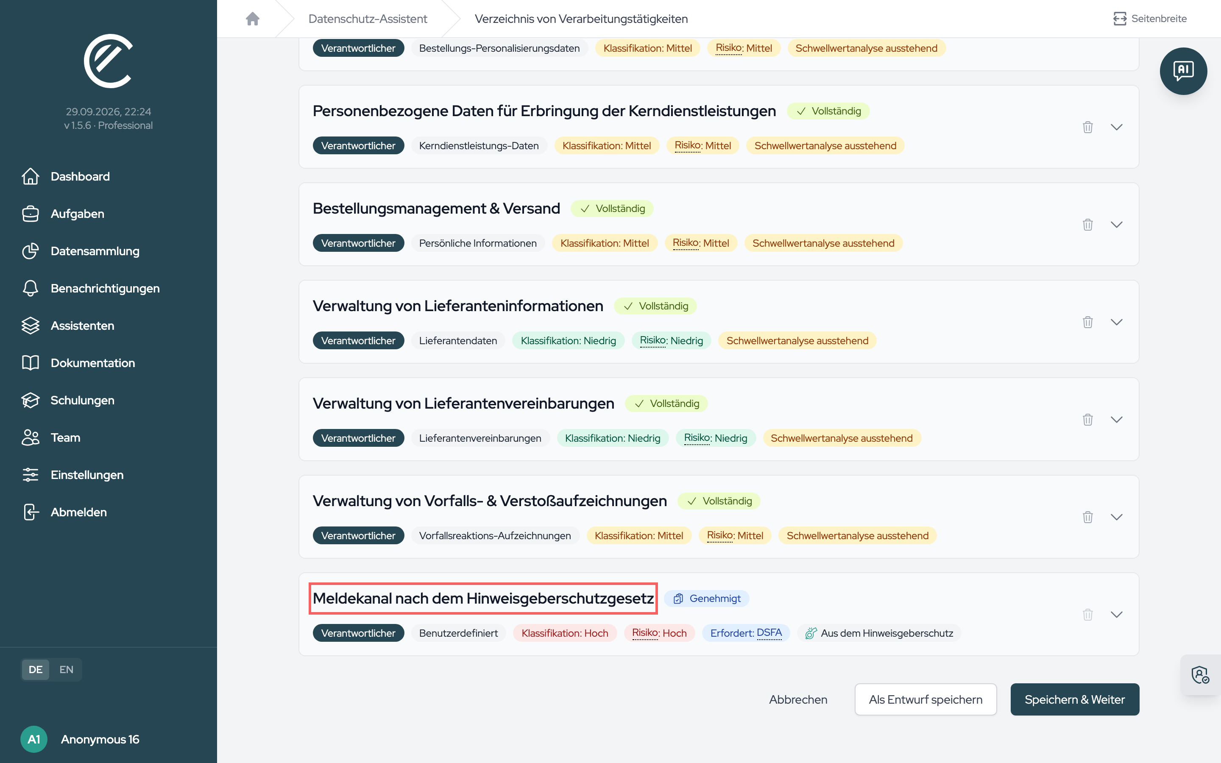Expand Vorfalls- & Verstoßaufzeichnungen card
This screenshot has height=763, width=1221.
[x=1117, y=516]
